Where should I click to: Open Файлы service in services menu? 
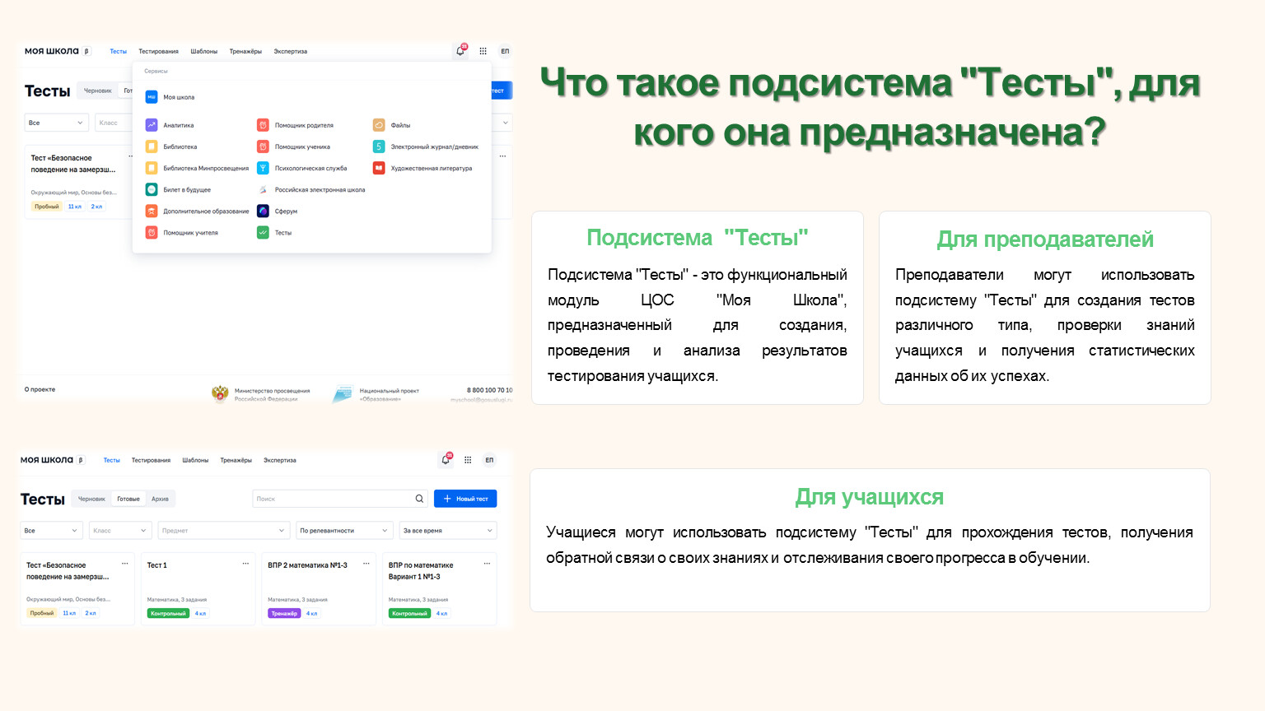pyautogui.click(x=391, y=125)
